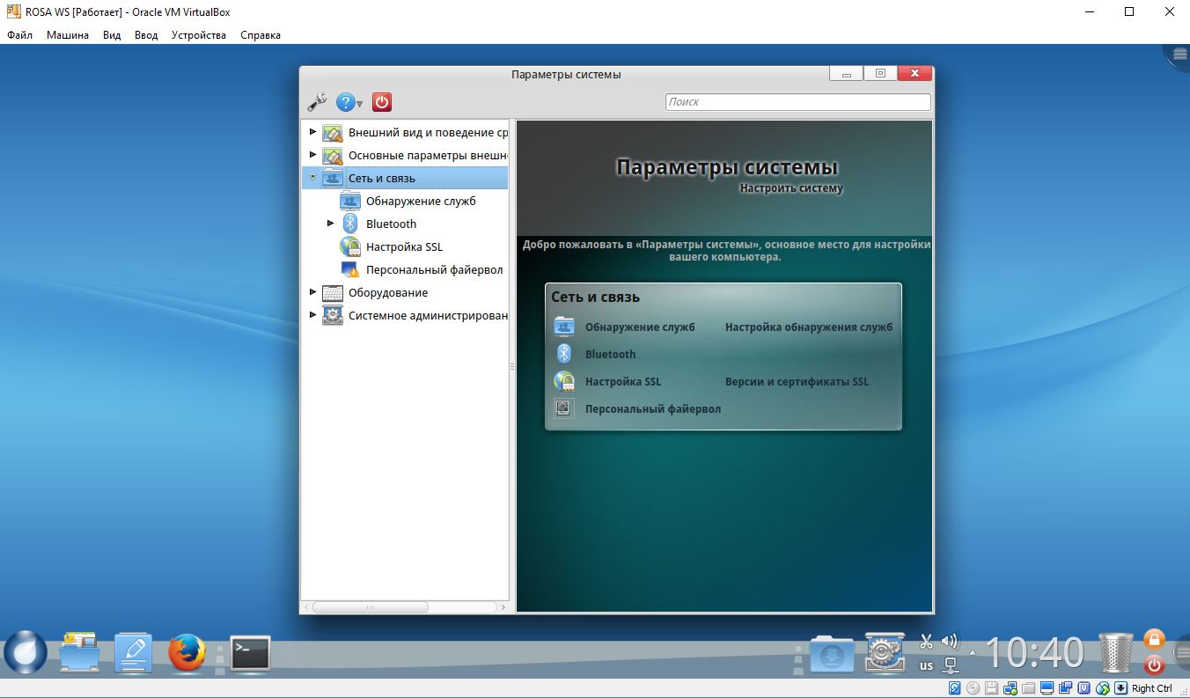Screen dimensions: 1190x698
Task: Open the clipboard scissors tray icon
Action: [926, 642]
